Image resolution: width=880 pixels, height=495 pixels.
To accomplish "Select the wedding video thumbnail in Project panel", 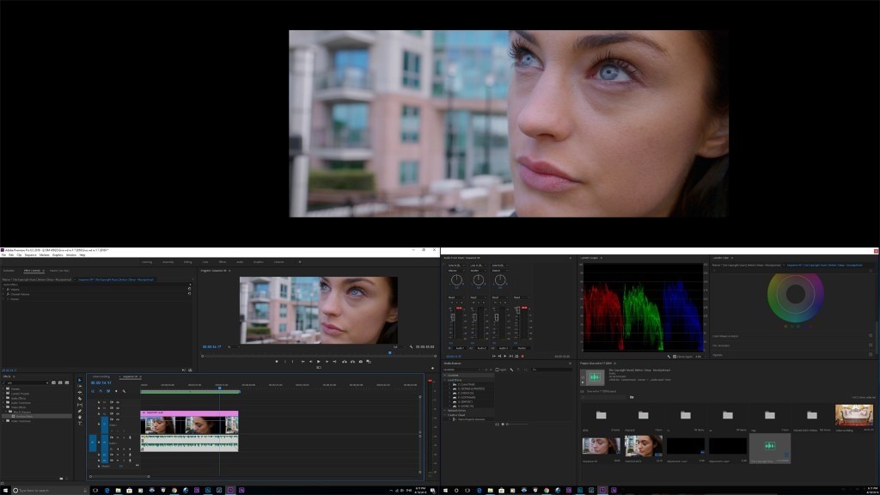I will [x=853, y=415].
